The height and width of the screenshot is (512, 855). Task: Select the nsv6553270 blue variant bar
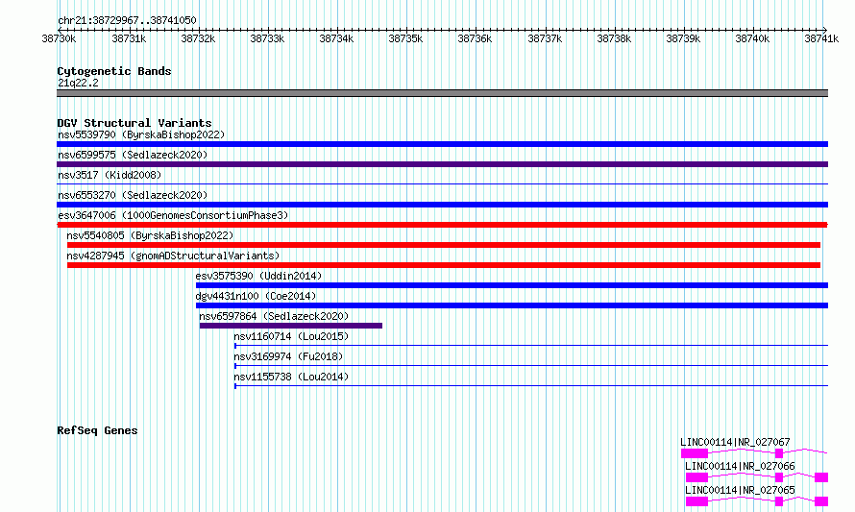[x=442, y=205]
